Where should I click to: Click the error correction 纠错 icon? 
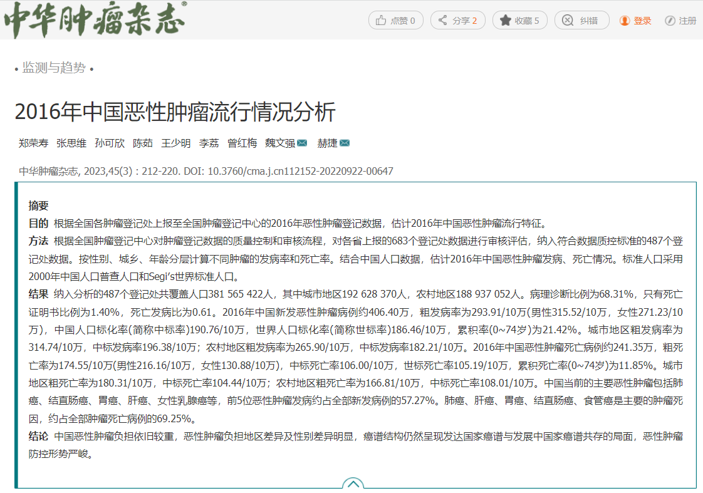tap(567, 21)
